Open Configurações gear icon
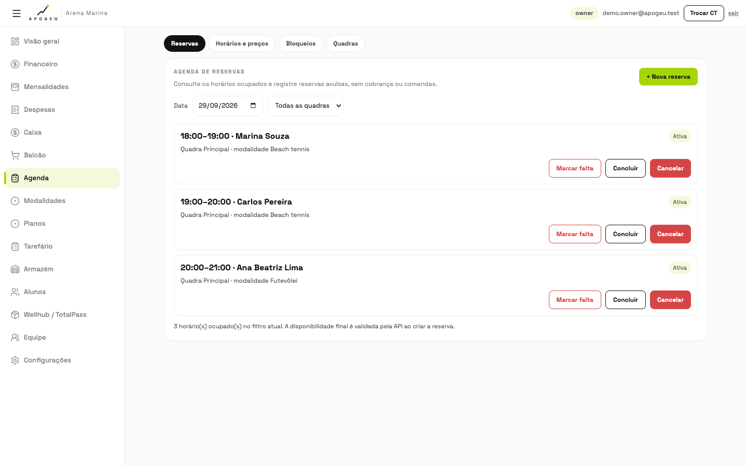The width and height of the screenshot is (747, 466). tap(15, 360)
